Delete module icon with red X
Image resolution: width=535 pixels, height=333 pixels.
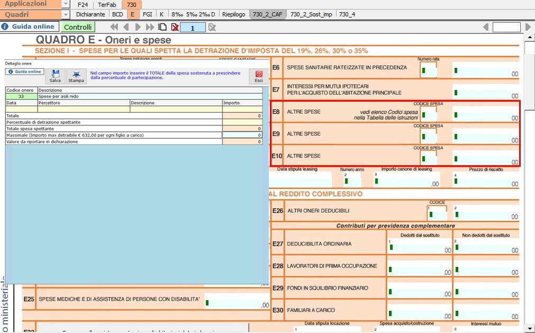tap(175, 27)
